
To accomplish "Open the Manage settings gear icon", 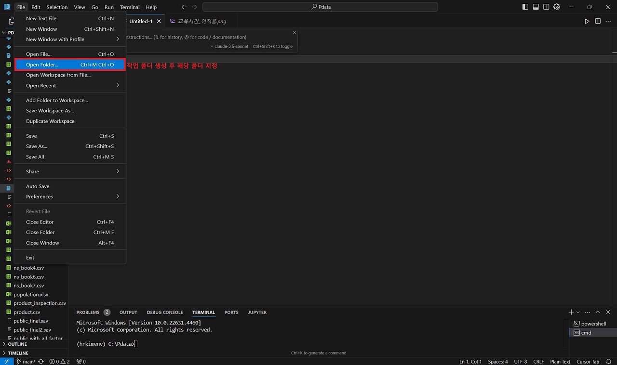I will 556,7.
